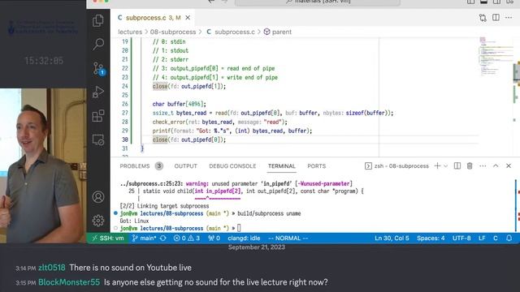Change the language mode C in status bar
Image resolution: width=520 pixels, height=292 pixels.
click(495, 238)
